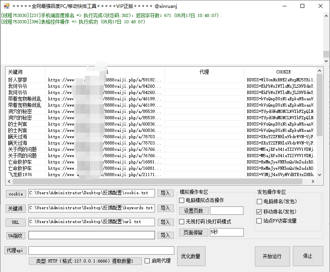The image size is (330, 272).
Task: Click the 停止 button
Action: coord(308,256)
